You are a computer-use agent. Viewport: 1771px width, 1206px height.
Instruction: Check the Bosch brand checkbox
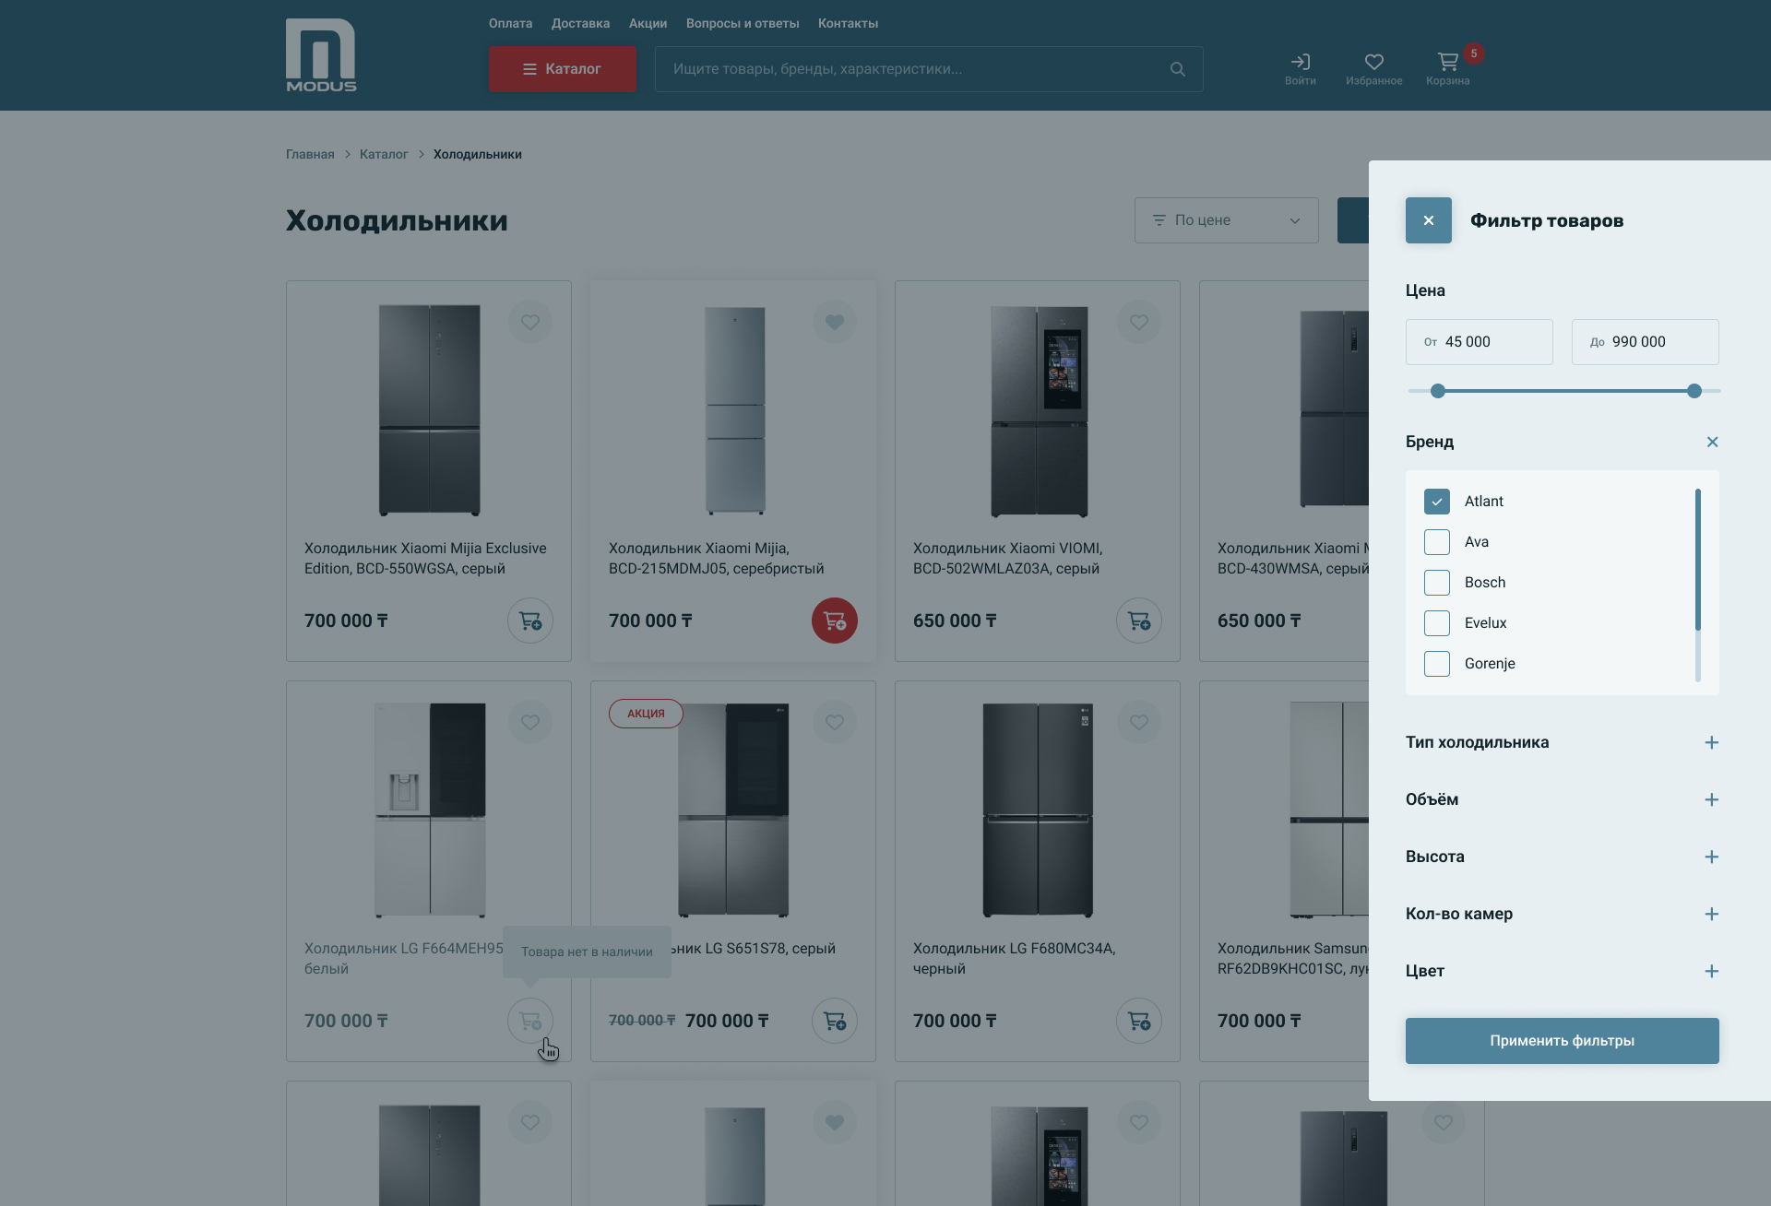[x=1436, y=583]
